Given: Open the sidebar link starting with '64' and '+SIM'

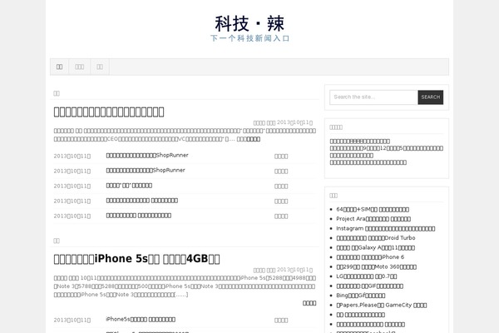Looking at the screenshot, I should [x=373, y=209].
